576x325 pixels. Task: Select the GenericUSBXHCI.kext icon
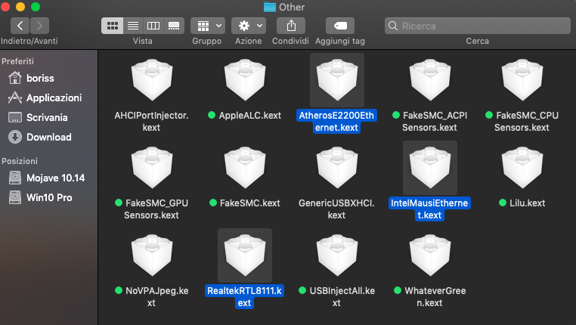tap(337, 168)
